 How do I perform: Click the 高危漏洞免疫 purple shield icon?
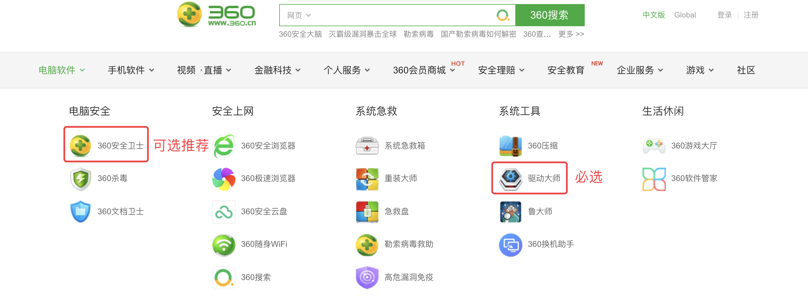click(x=367, y=277)
